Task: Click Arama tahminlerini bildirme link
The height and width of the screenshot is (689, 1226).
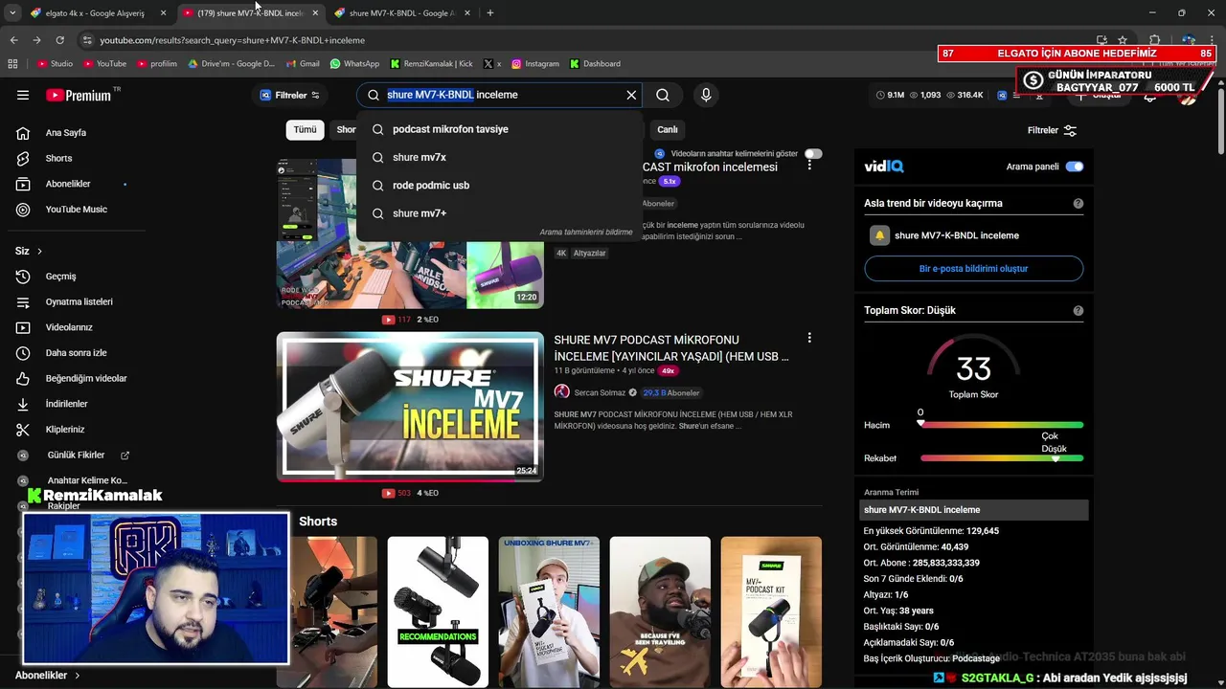Action: click(x=585, y=233)
